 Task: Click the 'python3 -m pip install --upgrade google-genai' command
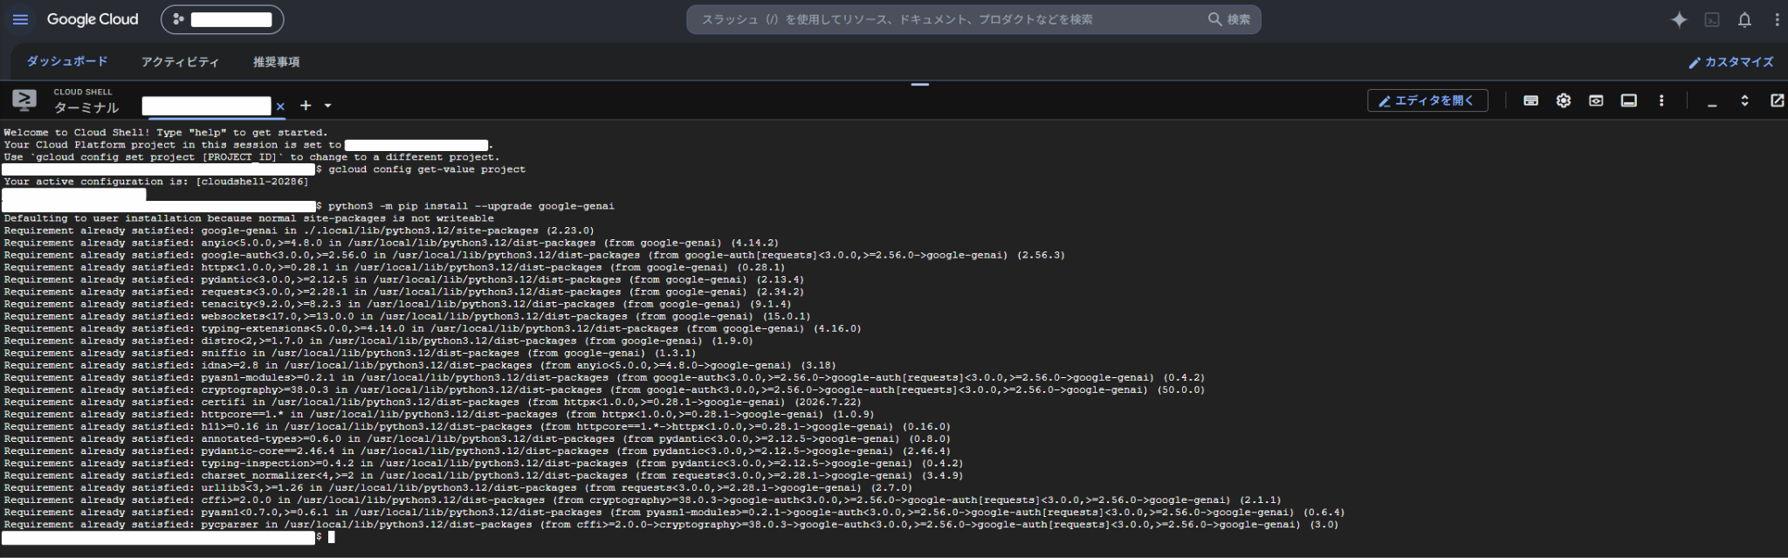click(471, 206)
